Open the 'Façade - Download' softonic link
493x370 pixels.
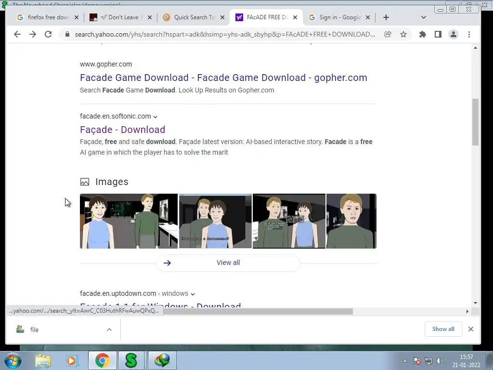(123, 130)
